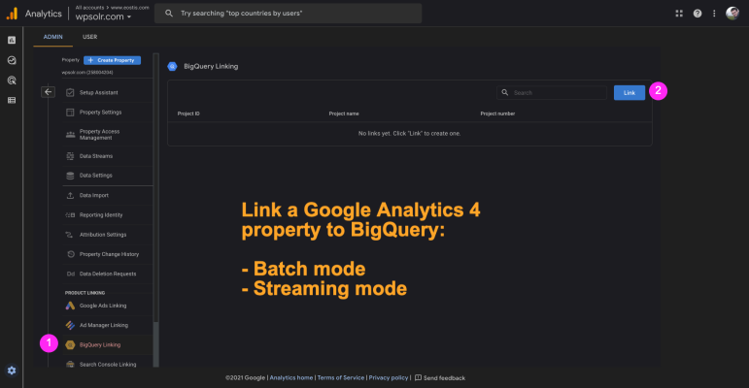Click the BigQuery hexagon icon in the sidebar
This screenshot has height=388, width=749.
coord(70,345)
